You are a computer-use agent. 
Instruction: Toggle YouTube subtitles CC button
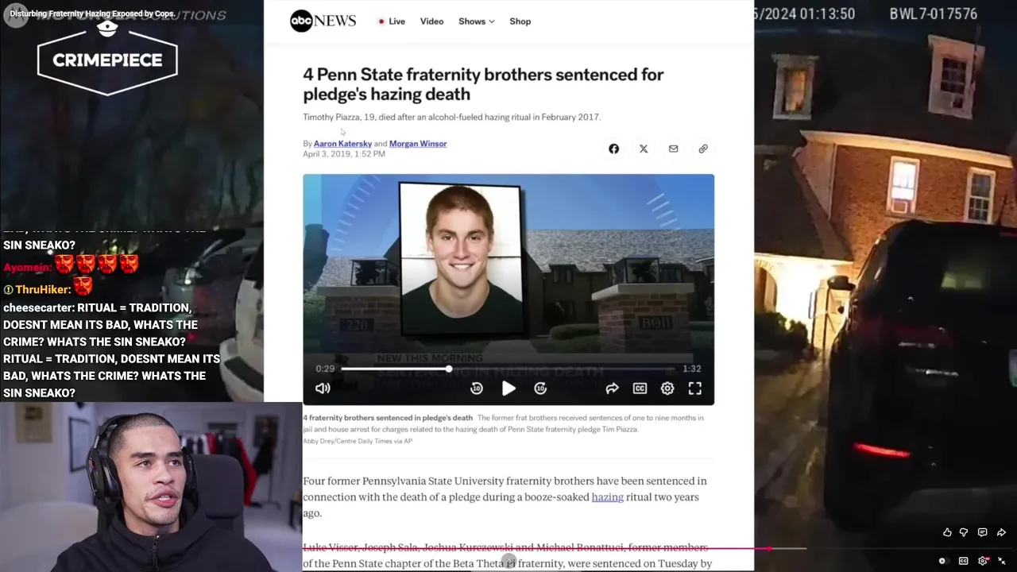coord(963,561)
